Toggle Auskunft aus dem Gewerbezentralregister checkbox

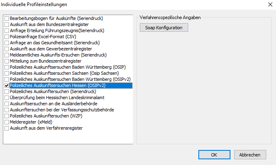click(7, 49)
